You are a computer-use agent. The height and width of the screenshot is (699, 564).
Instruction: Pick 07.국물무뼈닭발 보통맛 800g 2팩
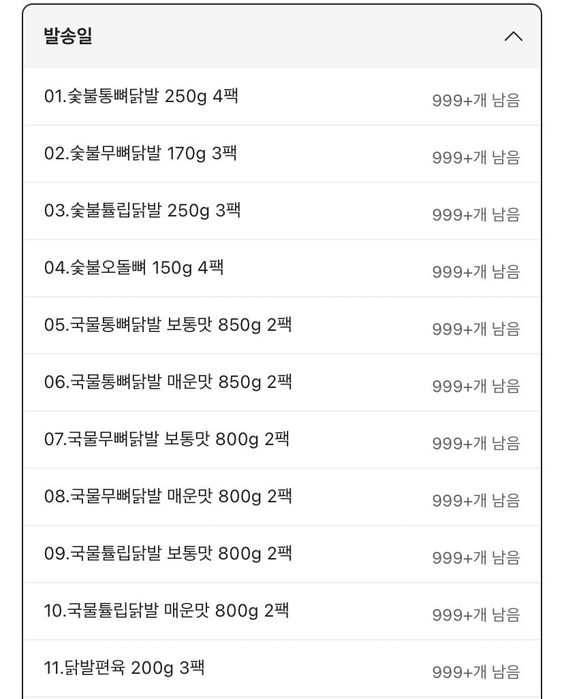click(166, 440)
